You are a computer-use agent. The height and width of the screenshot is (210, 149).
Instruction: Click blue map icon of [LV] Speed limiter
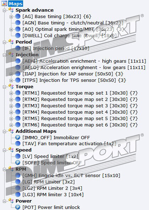(18, 156)
